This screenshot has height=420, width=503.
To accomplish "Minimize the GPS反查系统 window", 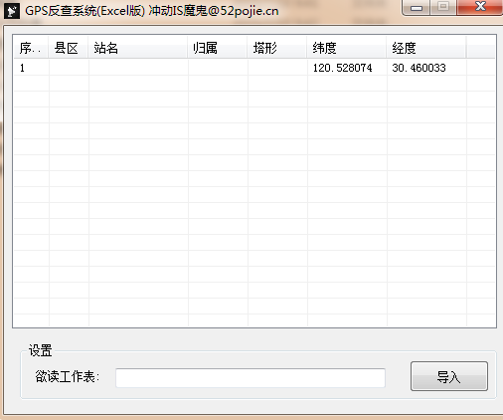I will click(x=416, y=7).
